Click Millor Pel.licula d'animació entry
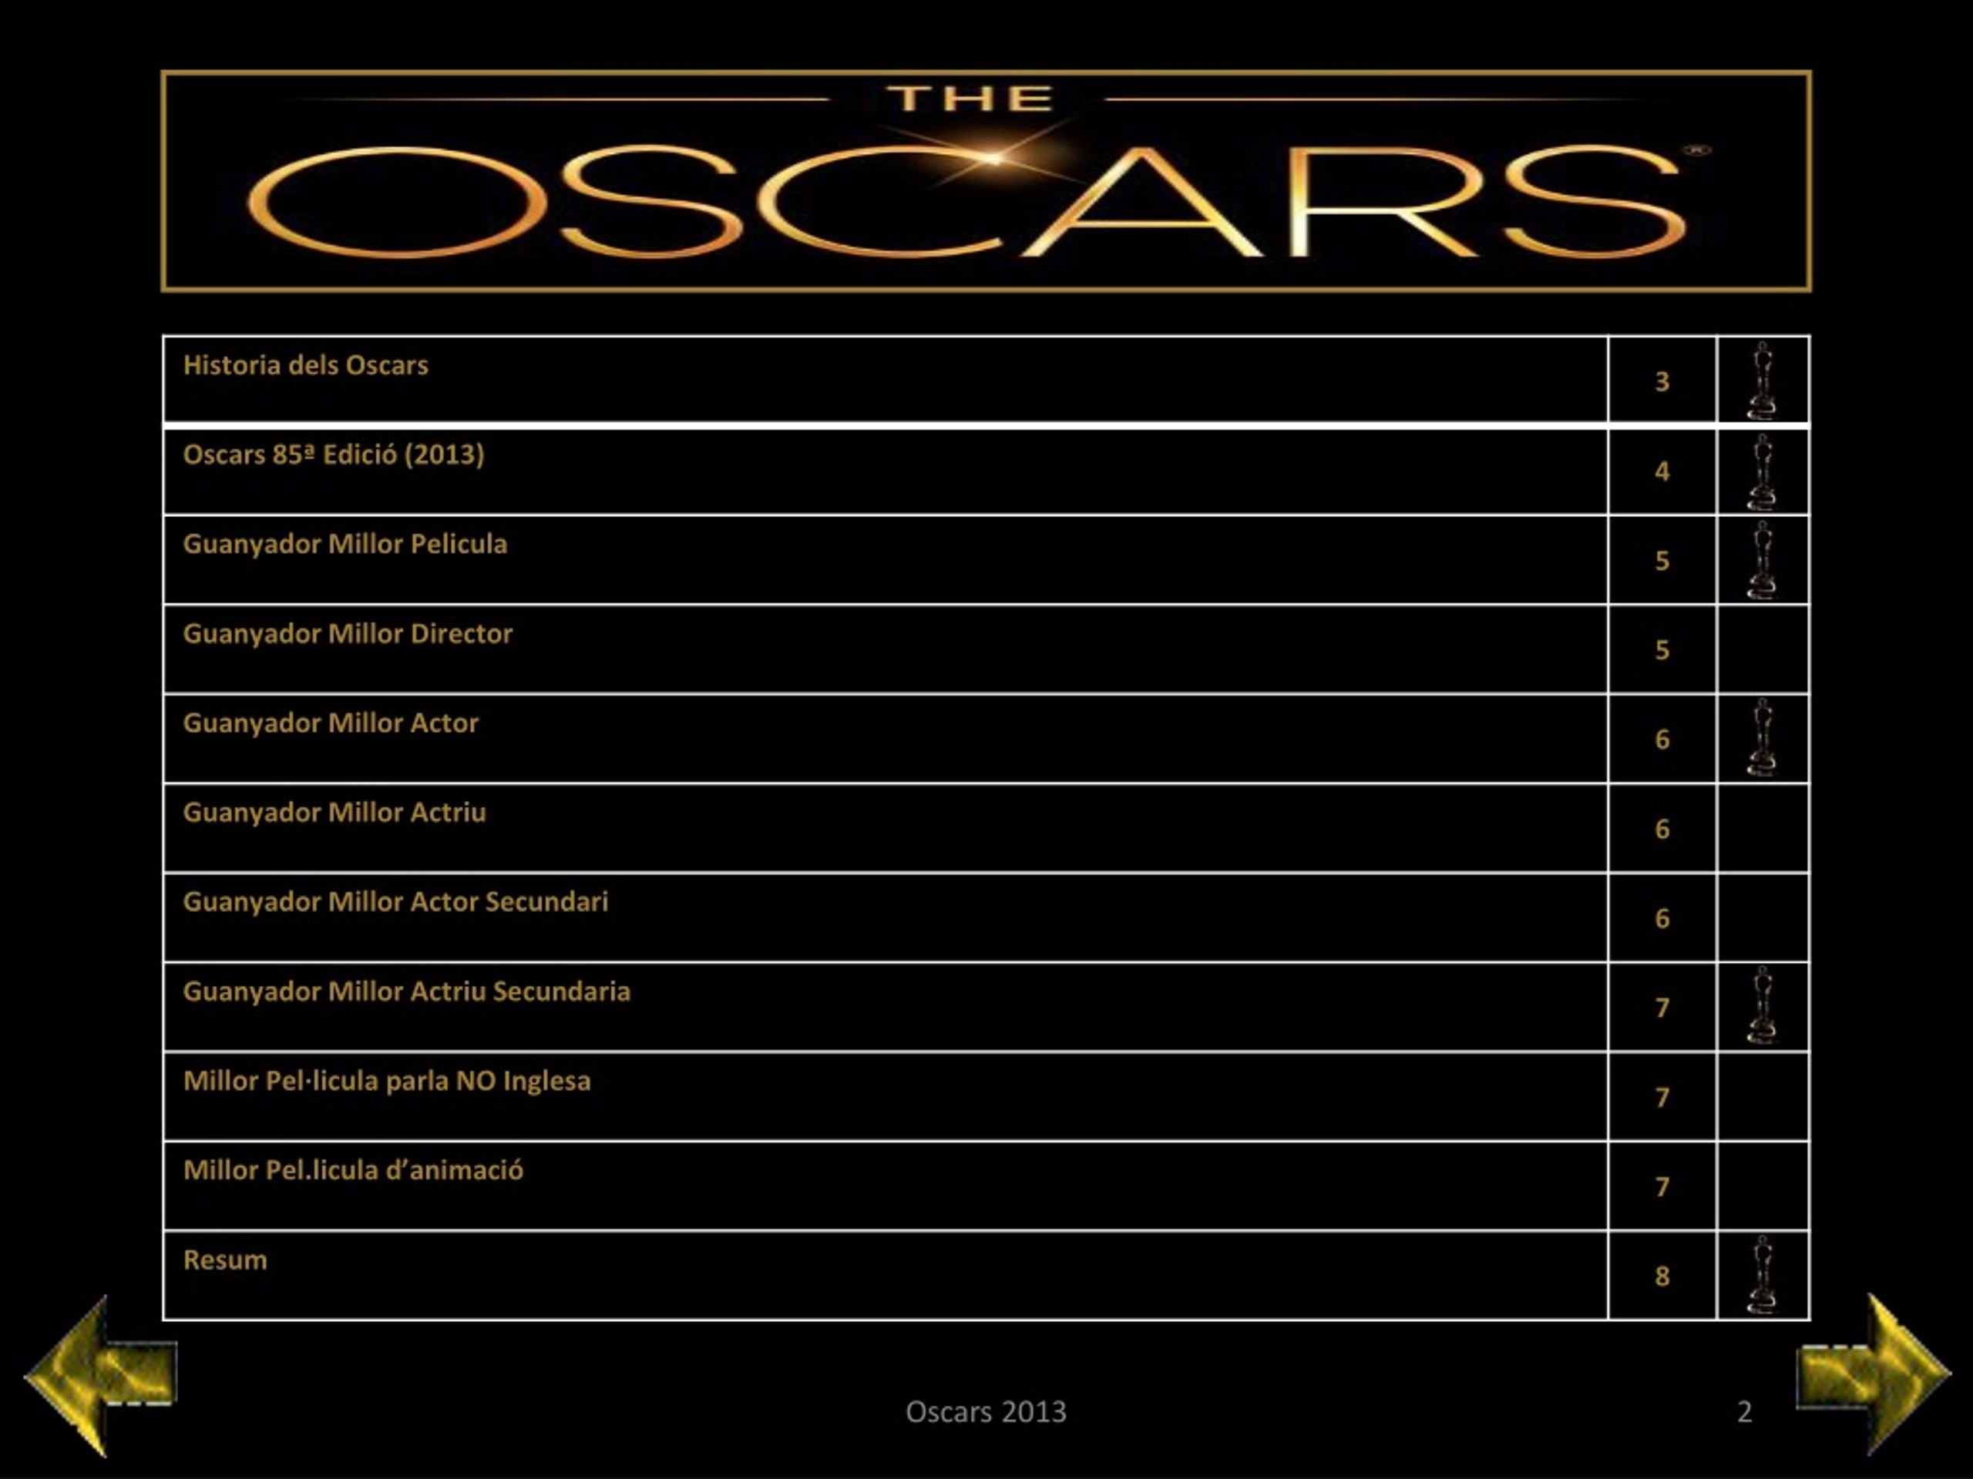 tap(353, 1171)
